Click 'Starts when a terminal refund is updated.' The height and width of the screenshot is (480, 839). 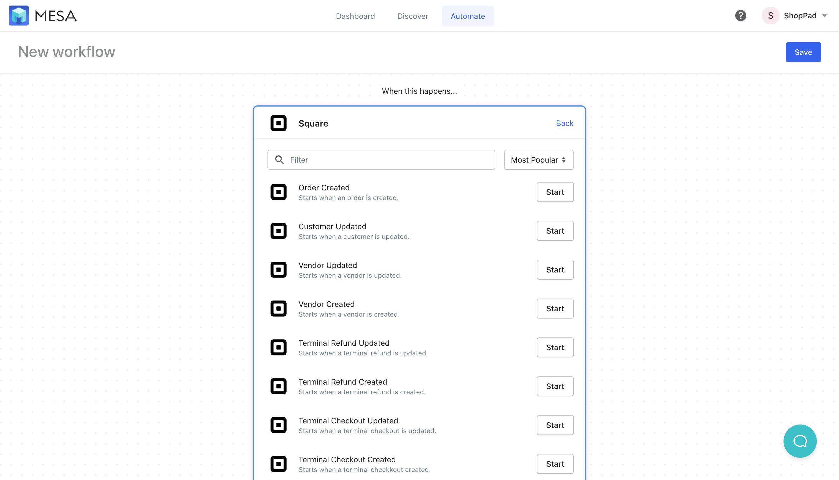coord(363,353)
